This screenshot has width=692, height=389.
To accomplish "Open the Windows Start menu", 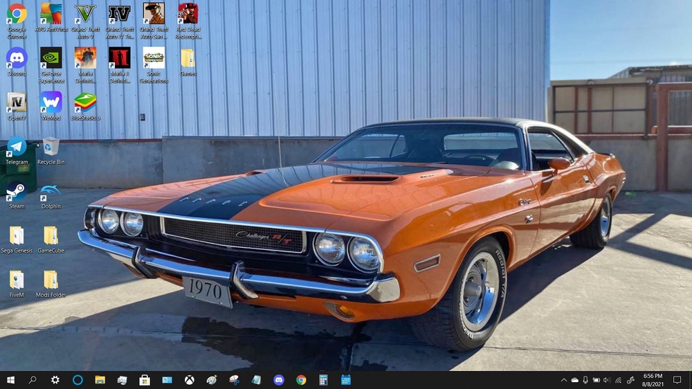I will 10,380.
